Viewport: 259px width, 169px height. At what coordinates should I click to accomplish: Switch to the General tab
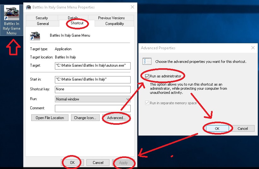pyautogui.click(x=43, y=23)
